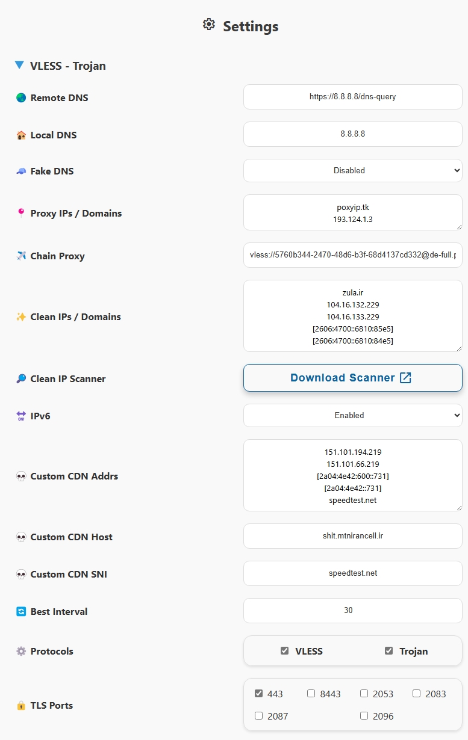The image size is (468, 740).
Task: Enable the 8443 TLS port checkbox
Action: coord(311,693)
